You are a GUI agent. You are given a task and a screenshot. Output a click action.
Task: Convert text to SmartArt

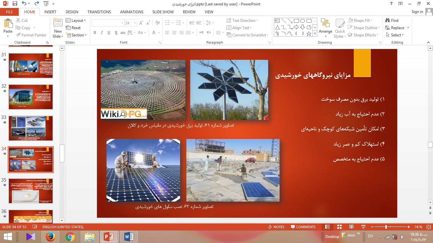click(x=248, y=35)
